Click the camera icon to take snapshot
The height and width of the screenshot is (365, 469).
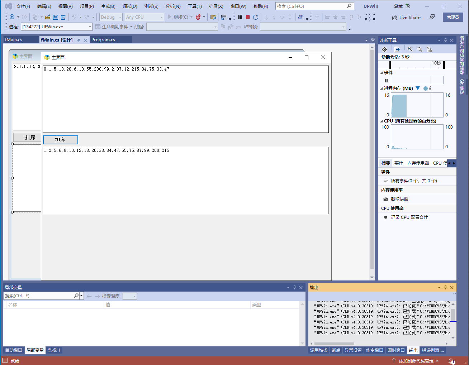tap(385, 199)
